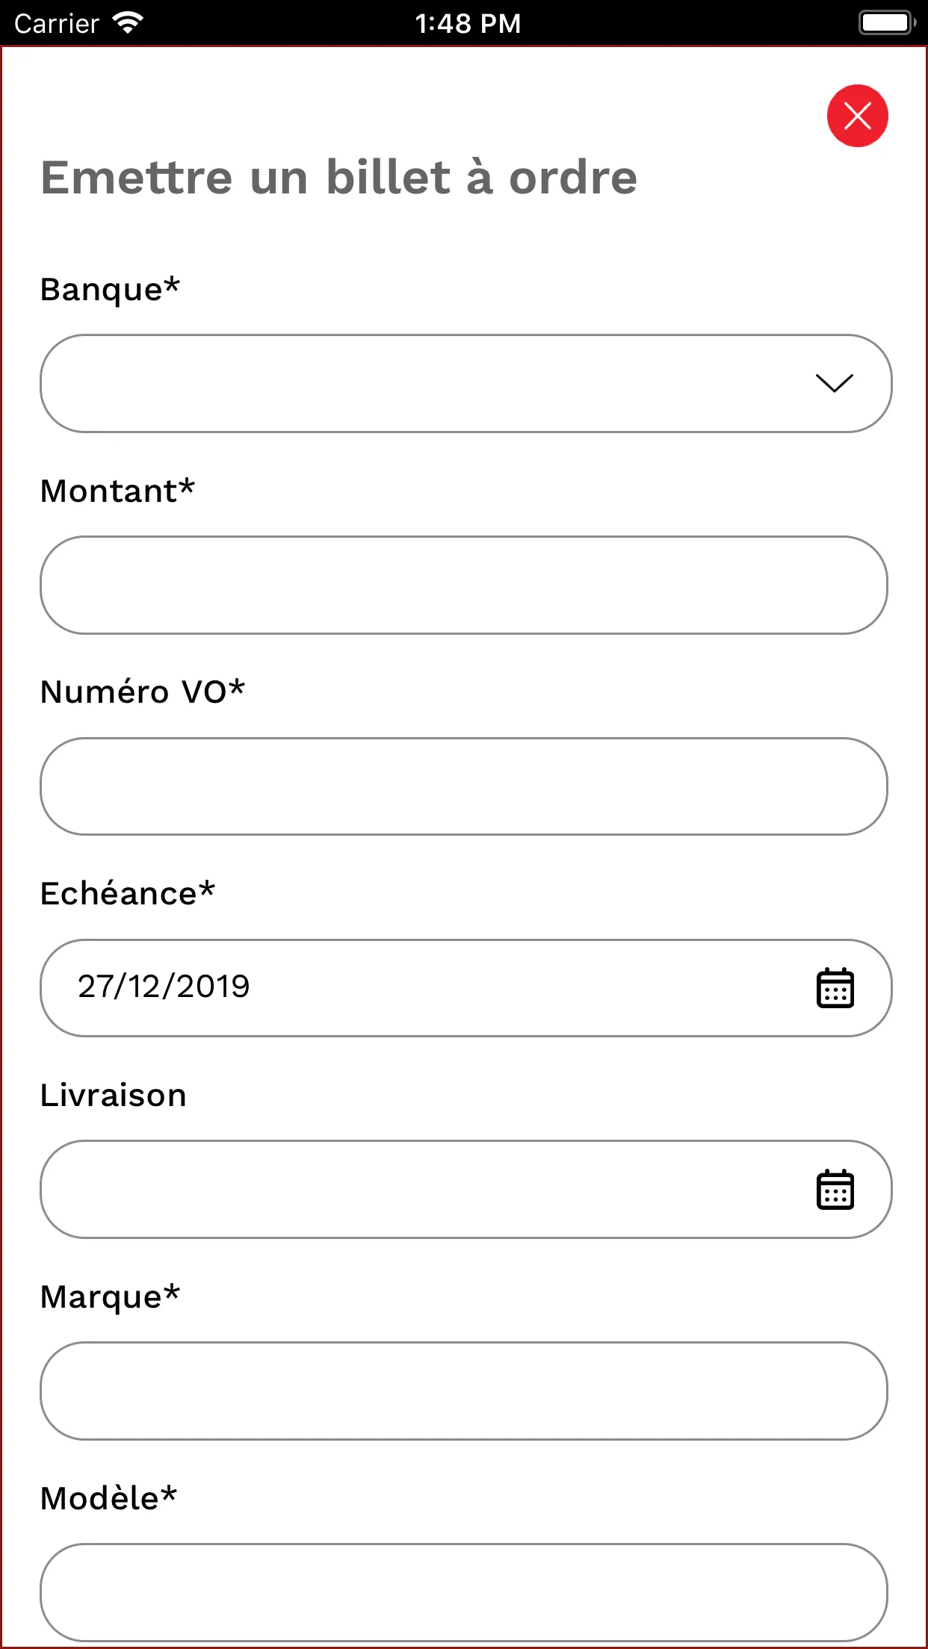Select the Modèle text box
This screenshot has width=928, height=1649.
(x=463, y=1591)
